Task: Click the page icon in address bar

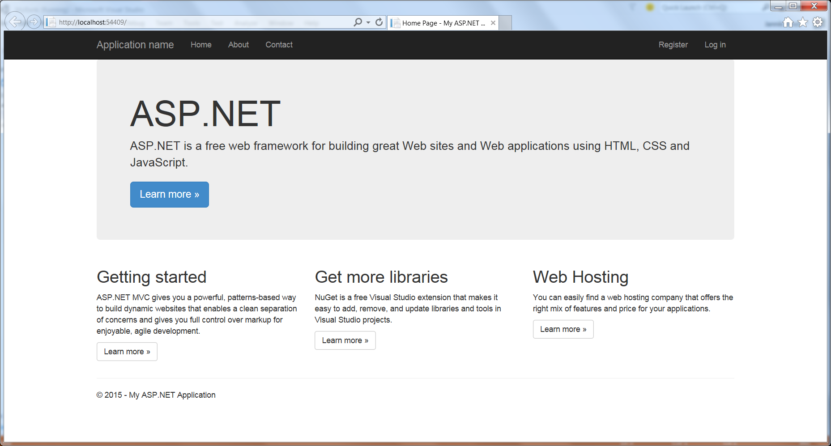Action: click(x=51, y=22)
